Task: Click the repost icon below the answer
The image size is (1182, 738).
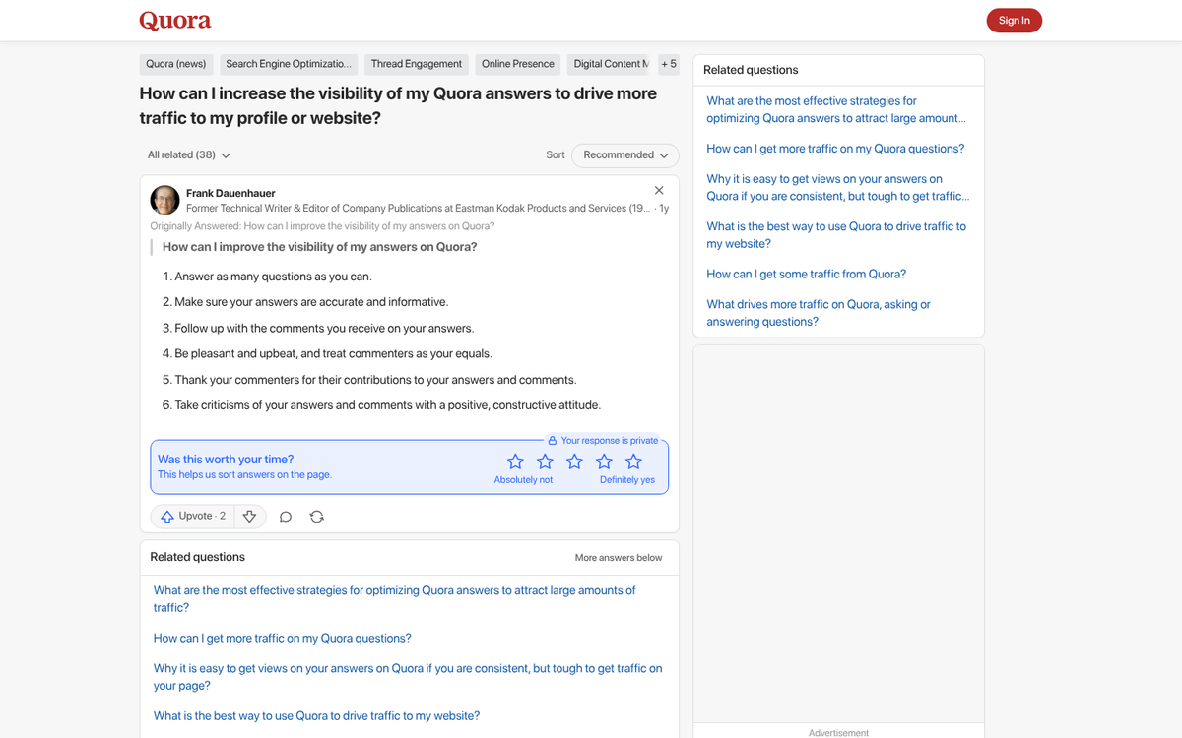Action: [x=316, y=516]
